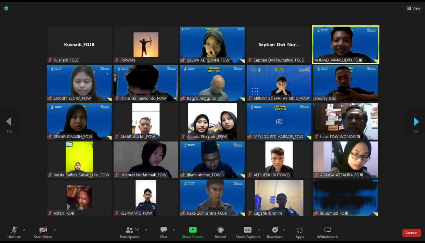
Task: Select AHMAD JAMALUDIN_FOJB active speaker tile
Action: [x=346, y=45]
